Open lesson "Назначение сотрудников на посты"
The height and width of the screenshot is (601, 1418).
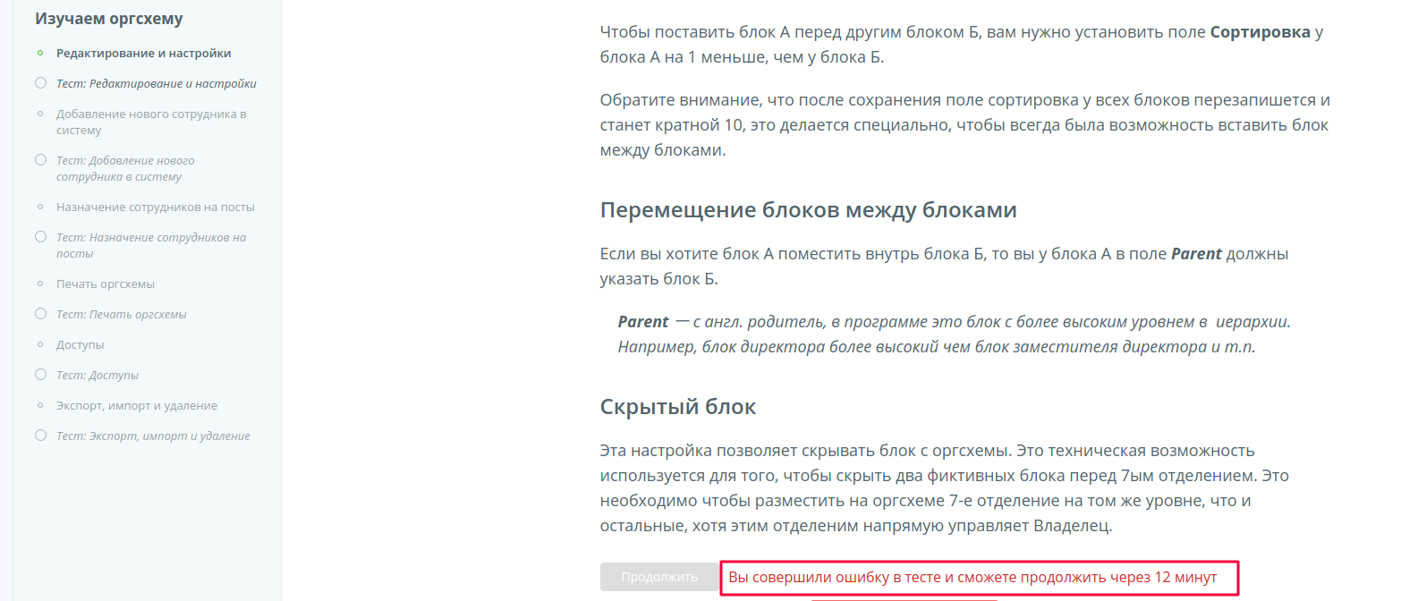[x=155, y=207]
